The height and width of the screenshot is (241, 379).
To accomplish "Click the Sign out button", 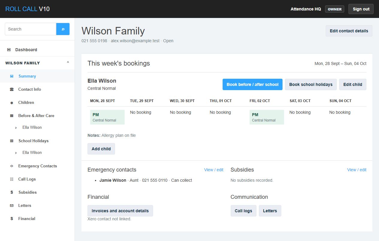I will point(361,9).
